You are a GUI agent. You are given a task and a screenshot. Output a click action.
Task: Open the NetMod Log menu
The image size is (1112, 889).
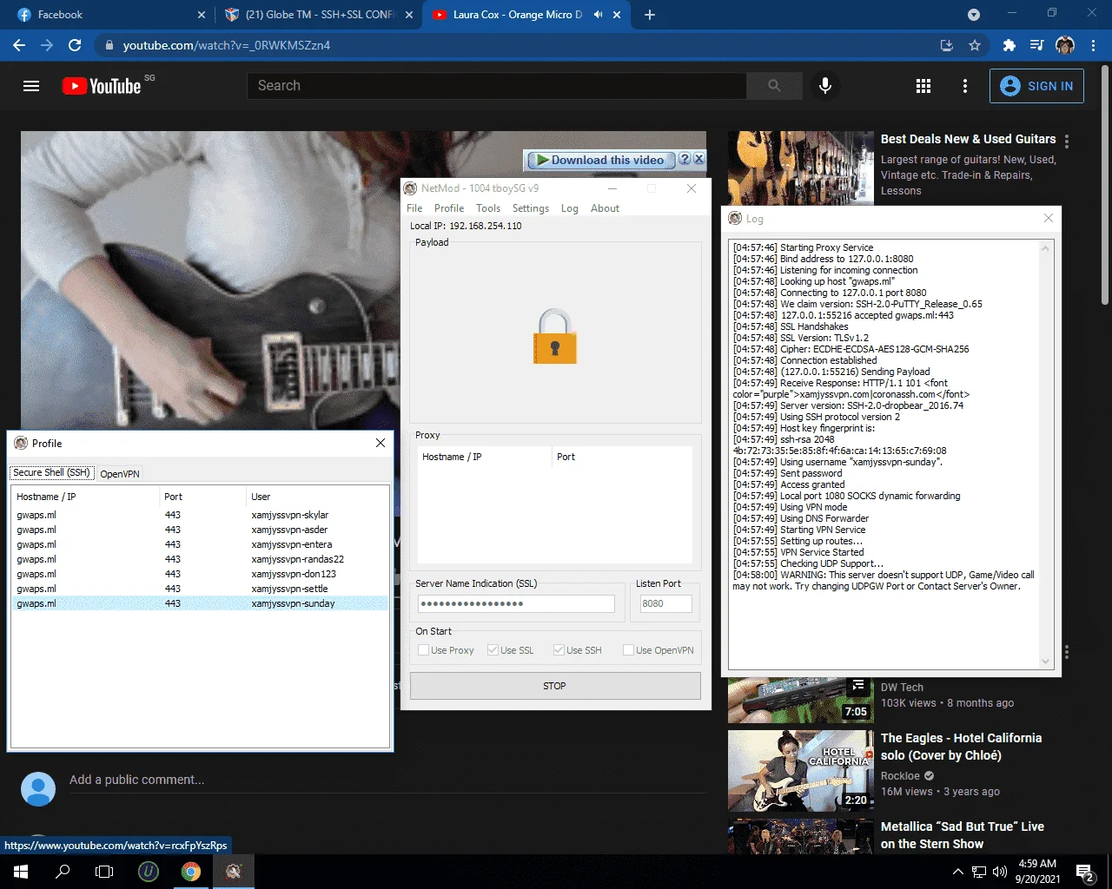point(569,208)
